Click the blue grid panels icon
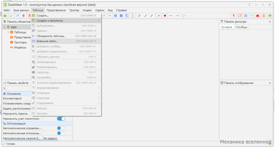275x148 pixels. [x=246, y=16]
